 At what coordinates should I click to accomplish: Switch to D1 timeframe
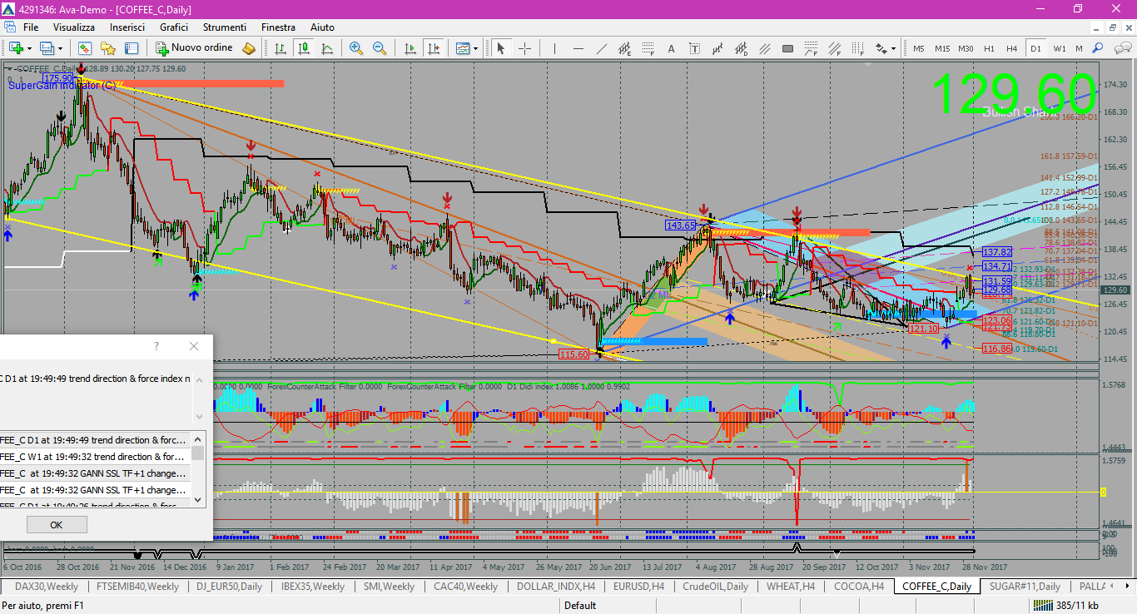pos(1035,48)
